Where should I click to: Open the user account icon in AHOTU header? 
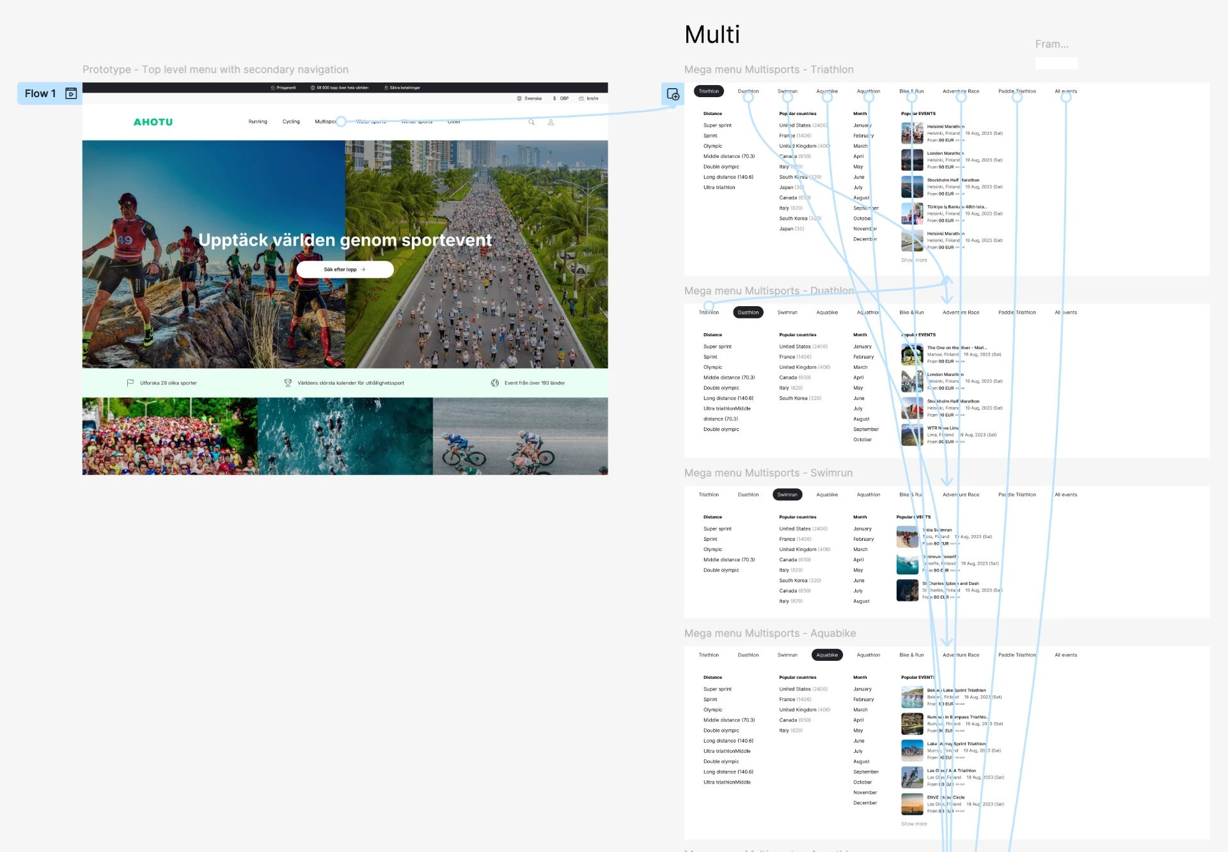(x=551, y=122)
